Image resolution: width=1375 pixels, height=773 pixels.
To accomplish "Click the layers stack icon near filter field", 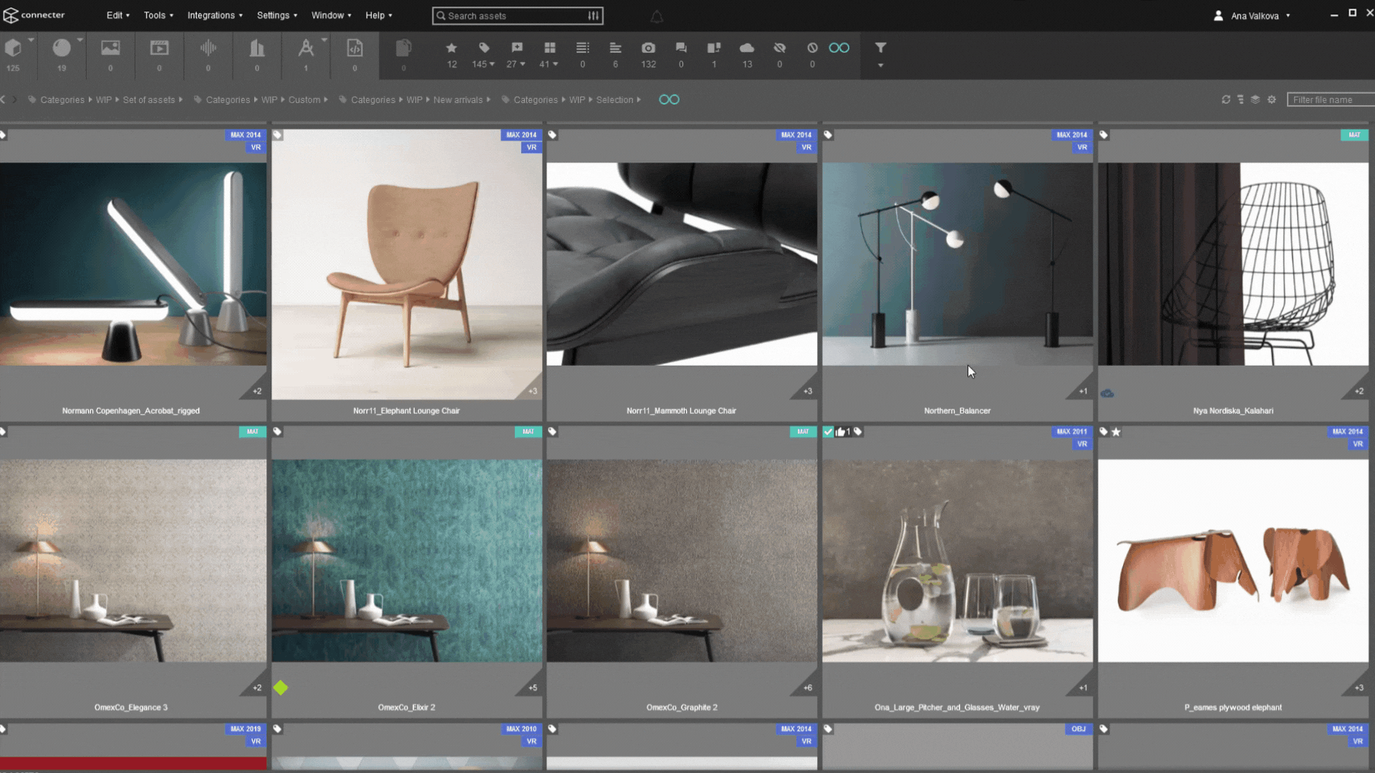I will (x=1255, y=99).
